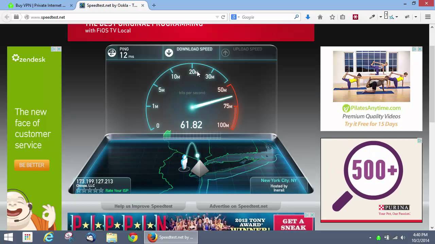Screen dimensions: 435x244
Task: Launch Google Chrome from taskbar
Action: [133, 237]
